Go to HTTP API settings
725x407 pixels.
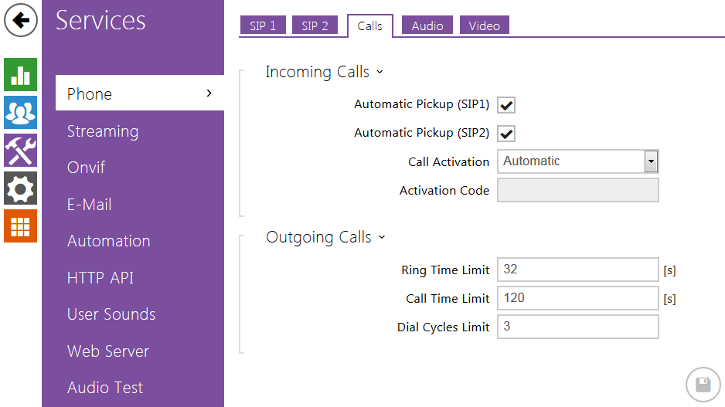tap(100, 278)
